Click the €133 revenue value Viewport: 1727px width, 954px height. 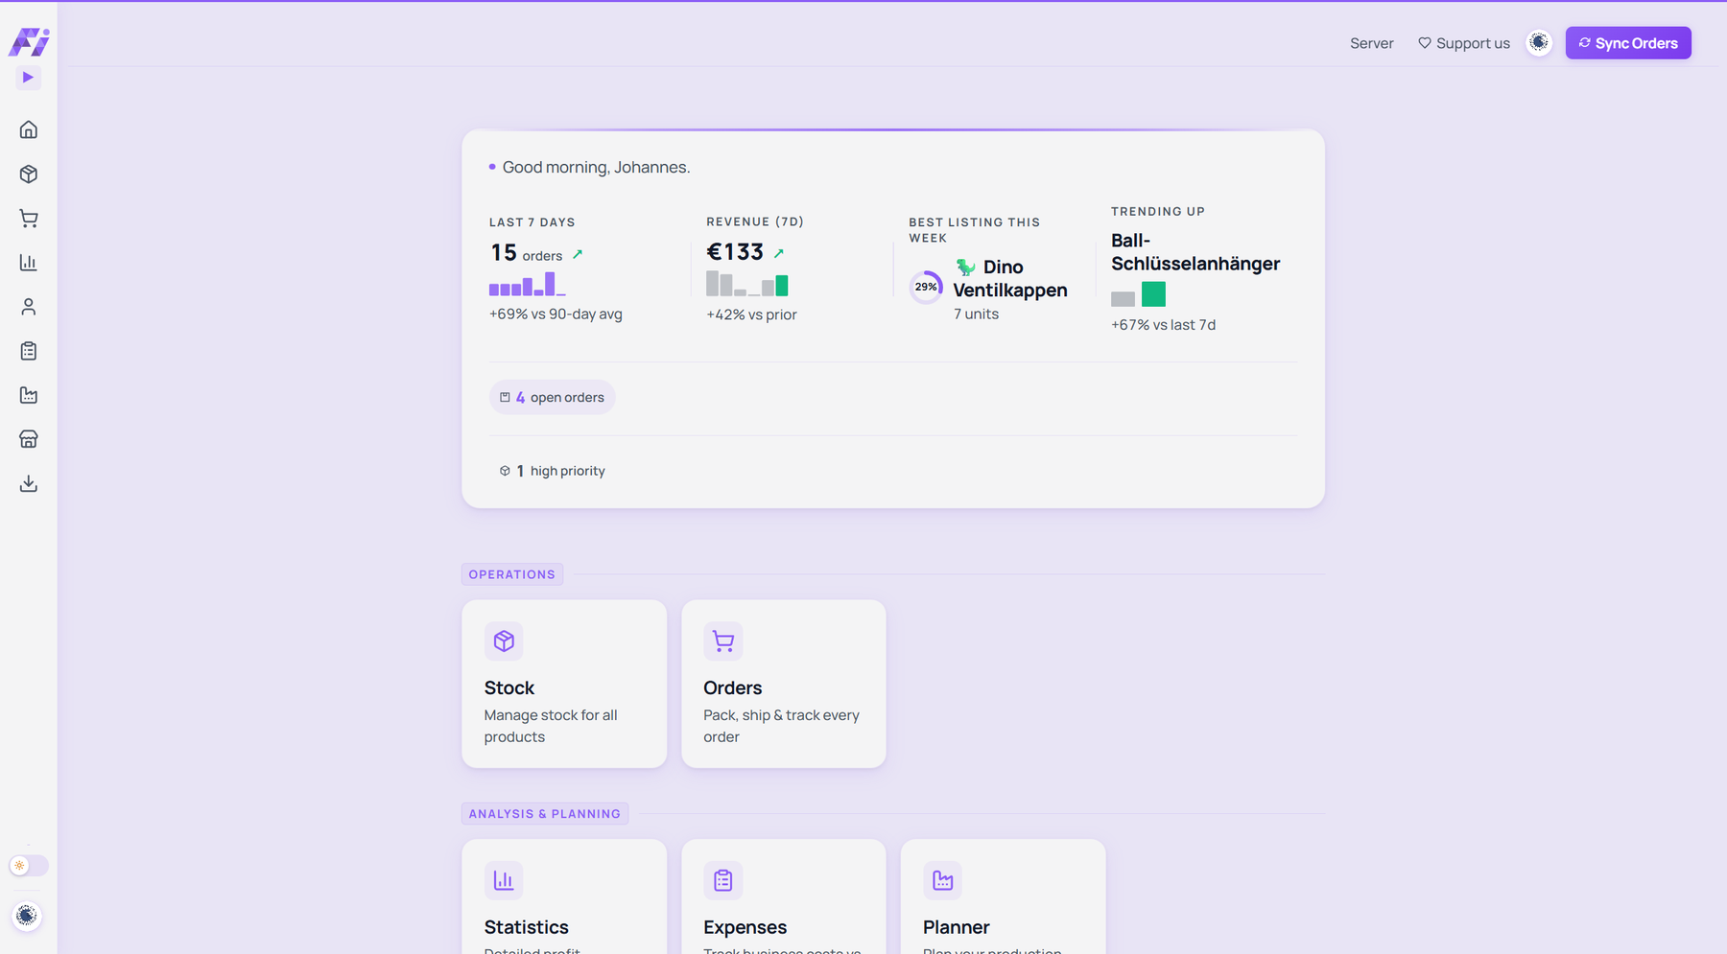coord(735,252)
